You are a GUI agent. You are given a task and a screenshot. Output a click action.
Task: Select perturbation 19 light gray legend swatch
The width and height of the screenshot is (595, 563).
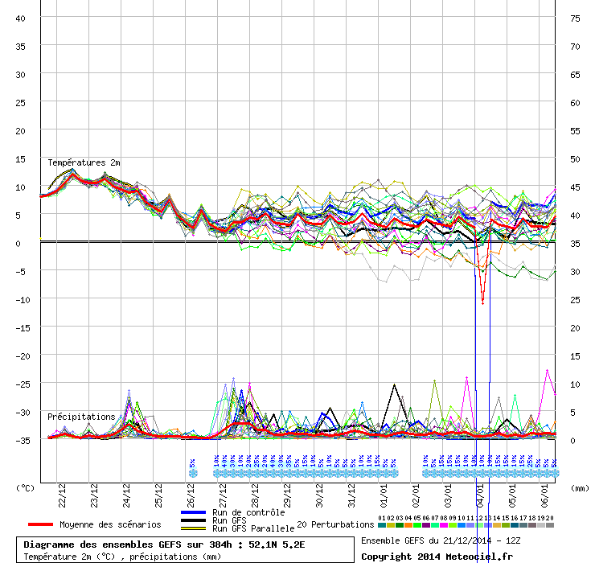coord(541,525)
